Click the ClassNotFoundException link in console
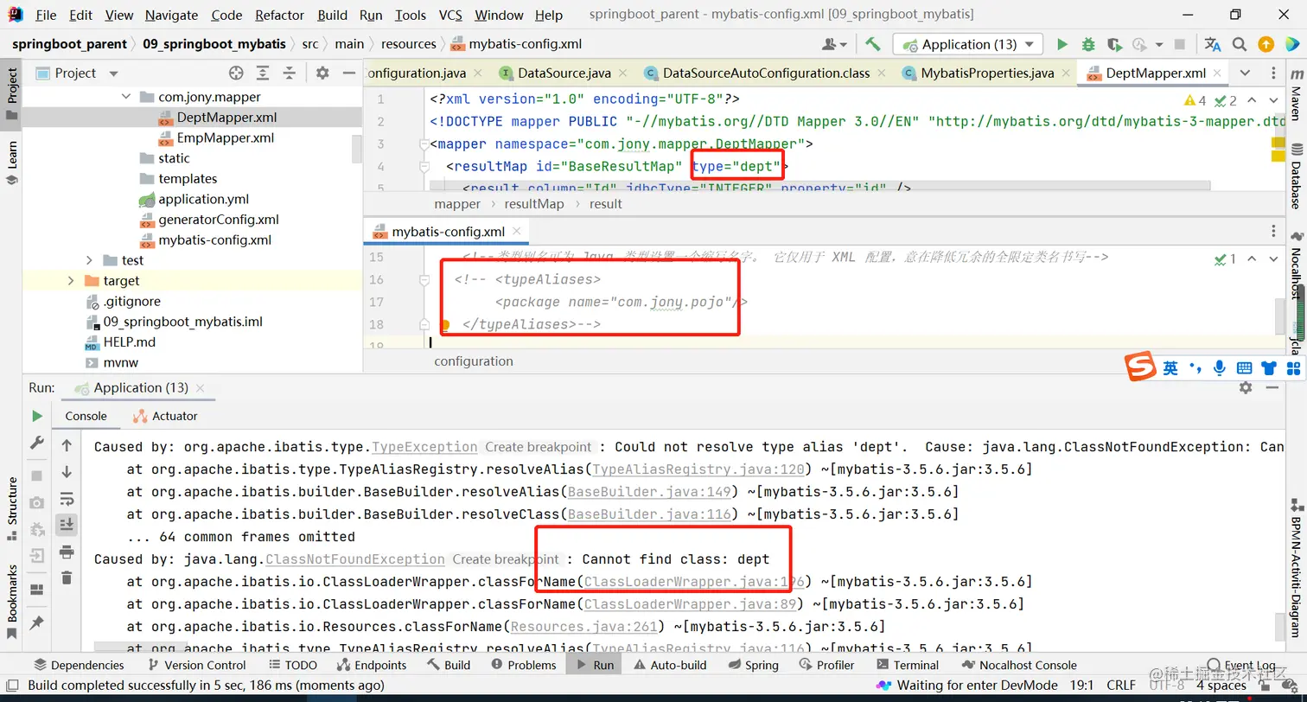The width and height of the screenshot is (1307, 702). (x=355, y=559)
